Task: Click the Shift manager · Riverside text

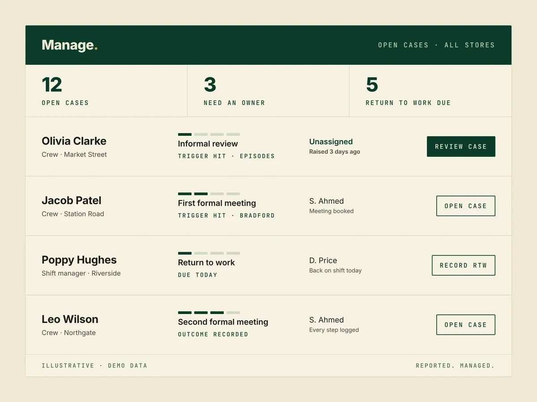Action: pos(81,273)
